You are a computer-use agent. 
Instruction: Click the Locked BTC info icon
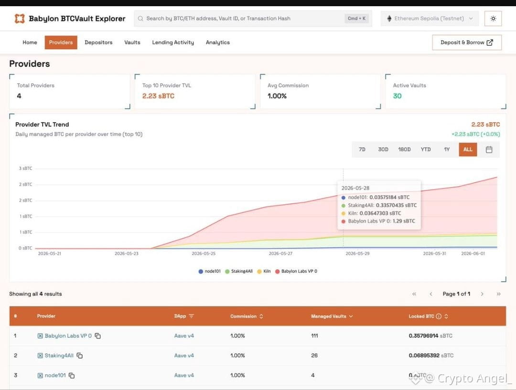[x=438, y=316]
